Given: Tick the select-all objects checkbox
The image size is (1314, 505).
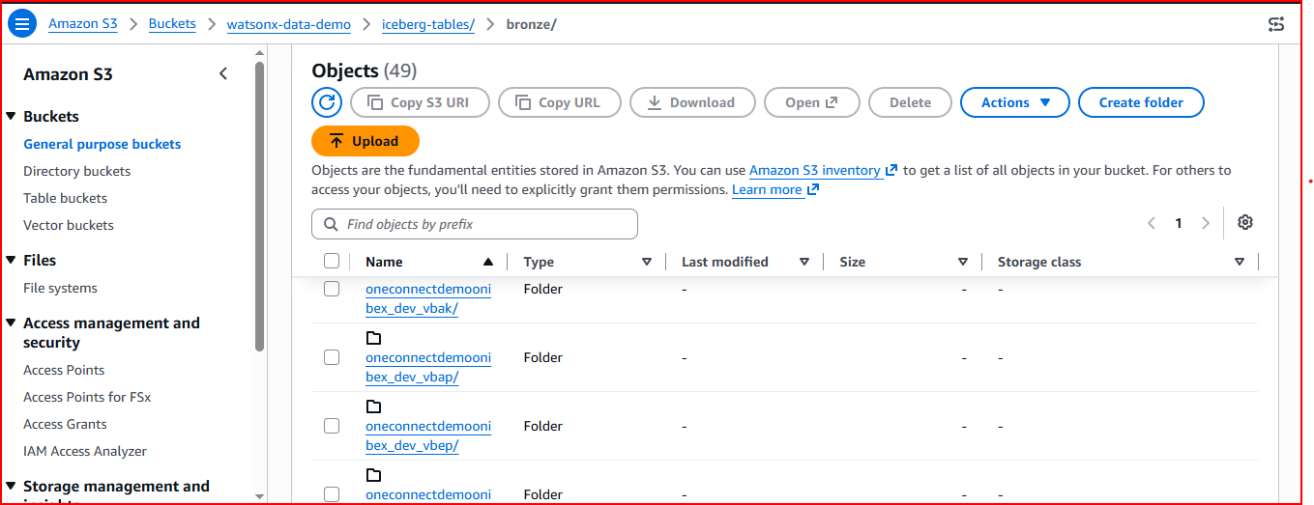Looking at the screenshot, I should click(x=332, y=261).
